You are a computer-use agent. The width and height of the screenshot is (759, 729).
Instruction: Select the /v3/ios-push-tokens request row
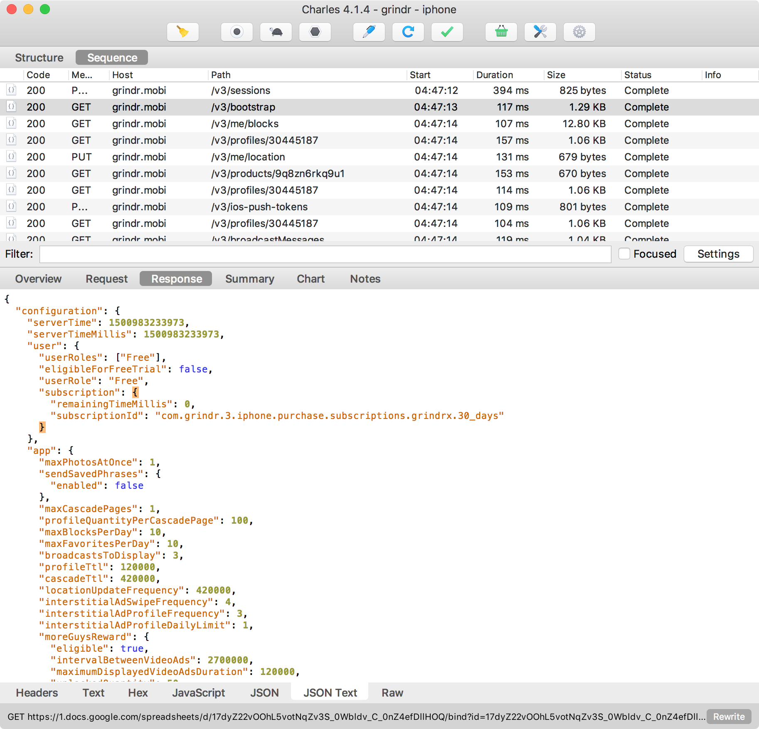[379, 207]
